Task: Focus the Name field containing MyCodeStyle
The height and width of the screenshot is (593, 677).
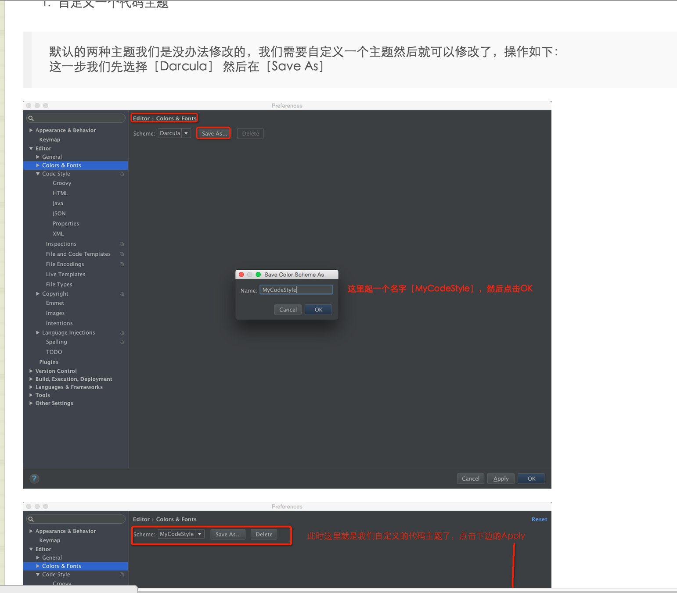Action: point(296,290)
